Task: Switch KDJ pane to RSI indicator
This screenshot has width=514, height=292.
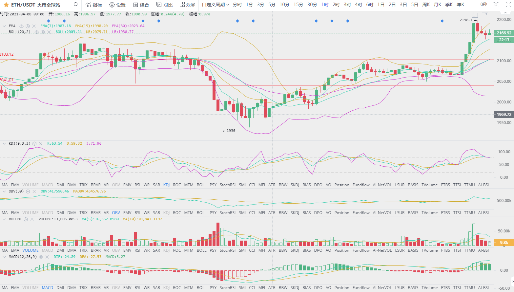Action: [137, 185]
